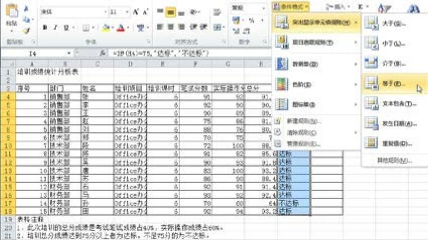This screenshot has height=240, width=428.
Task: Click the phonetic guide (文) icon
Action: tap(140, 28)
